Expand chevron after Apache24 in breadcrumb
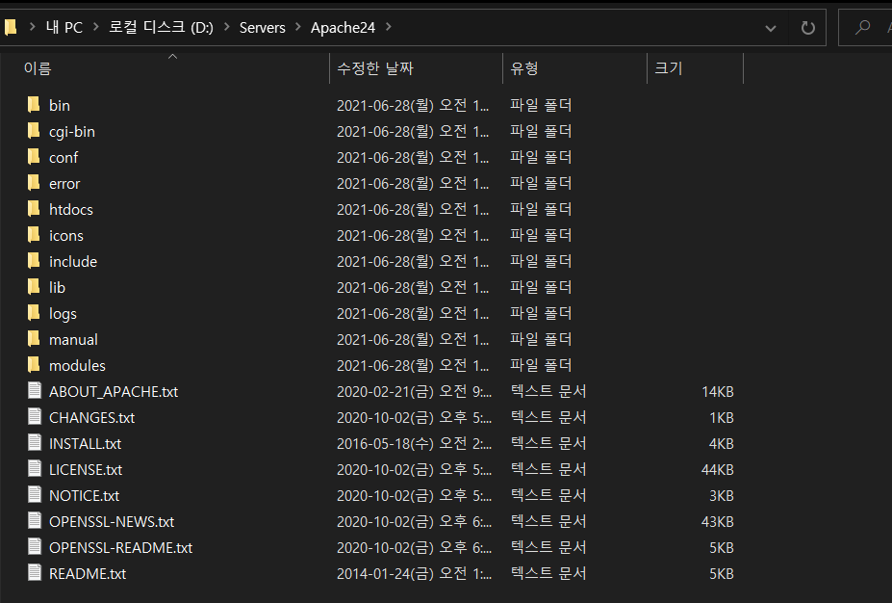The image size is (892, 603). (x=387, y=28)
